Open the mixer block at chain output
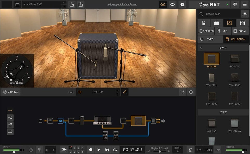250x154 pixels. 154,121
